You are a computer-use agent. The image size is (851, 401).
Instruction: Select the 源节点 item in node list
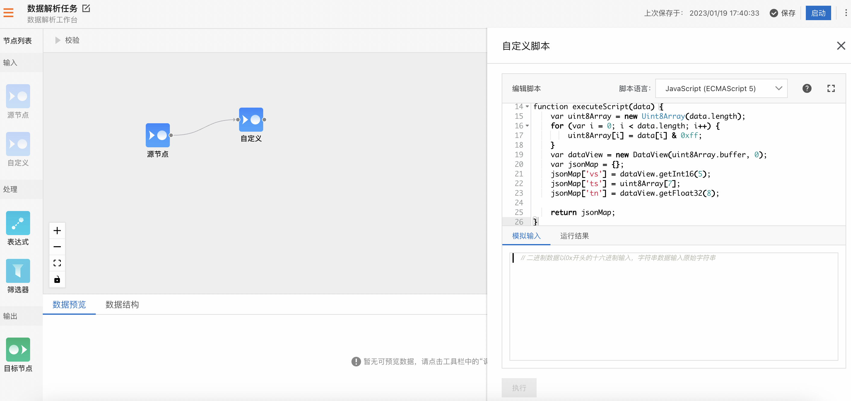[18, 102]
